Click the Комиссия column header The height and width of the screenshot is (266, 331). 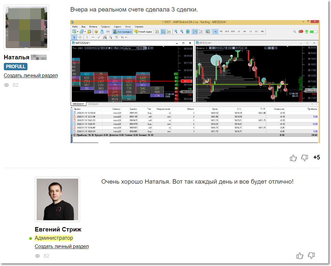279,109
